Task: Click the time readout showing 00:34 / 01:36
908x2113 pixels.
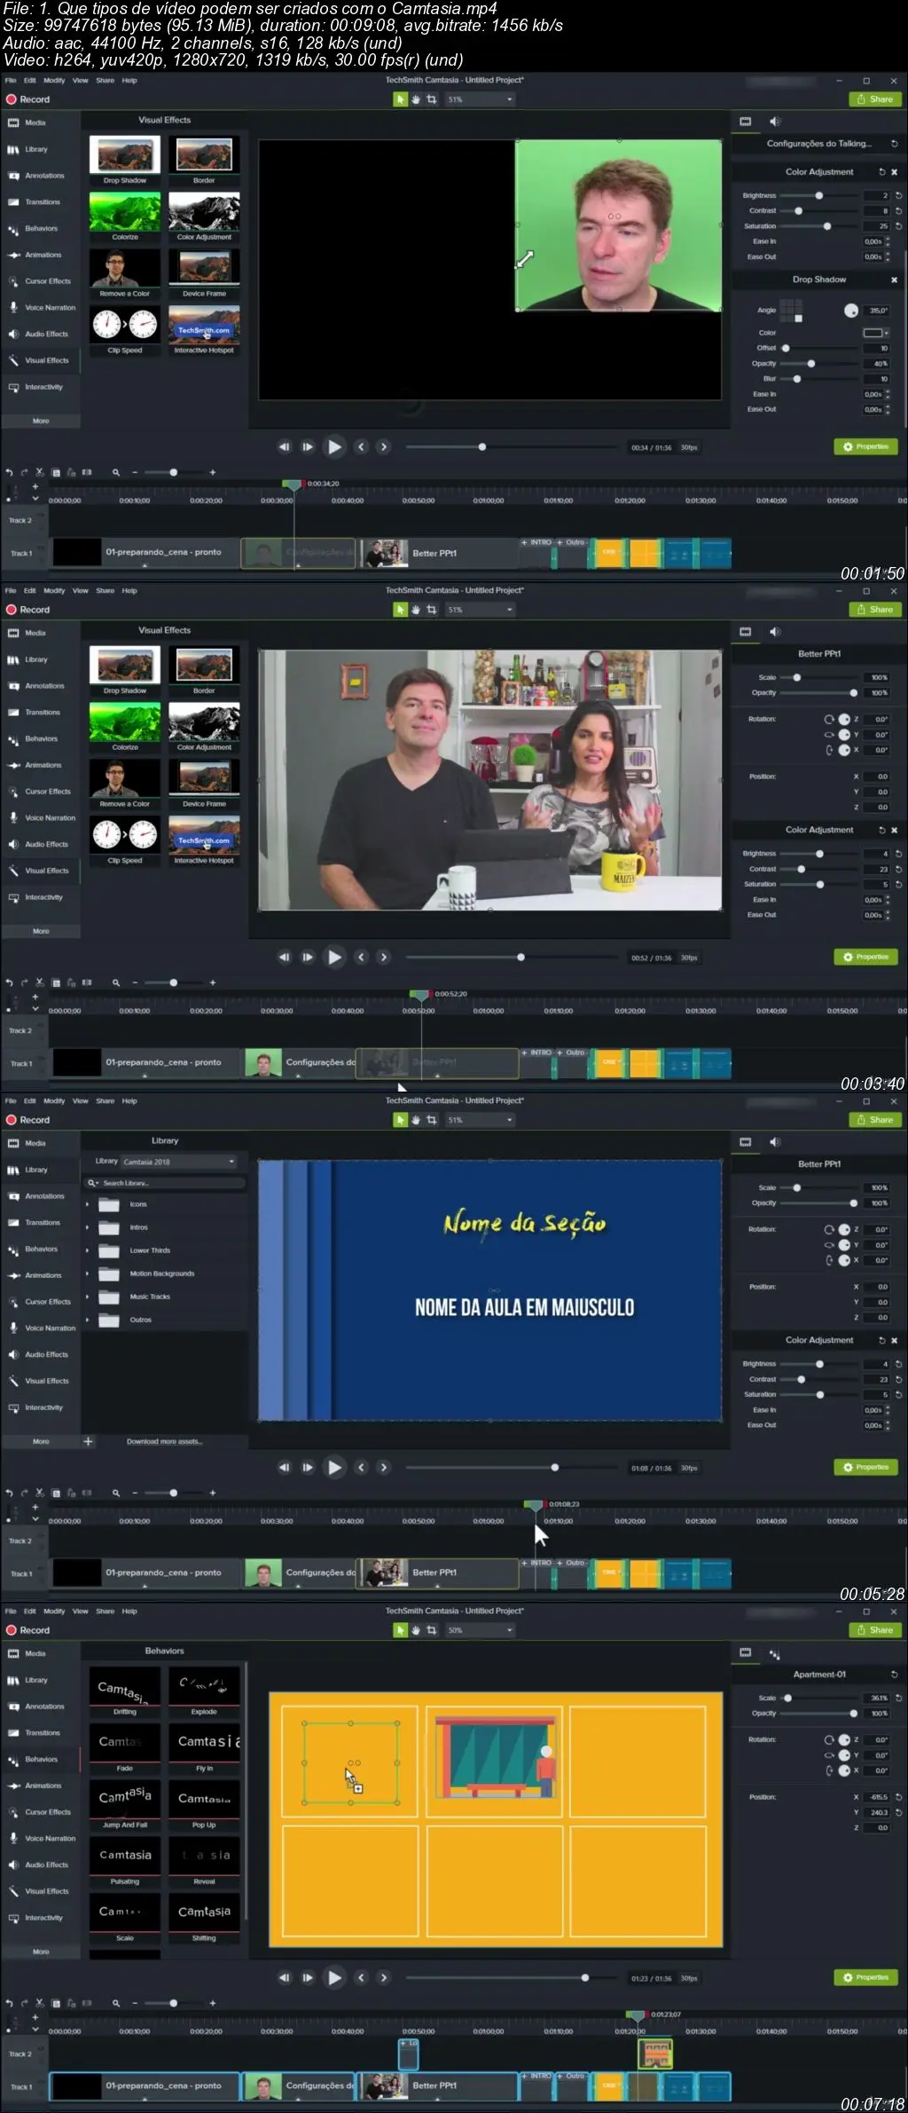Action: [652, 448]
